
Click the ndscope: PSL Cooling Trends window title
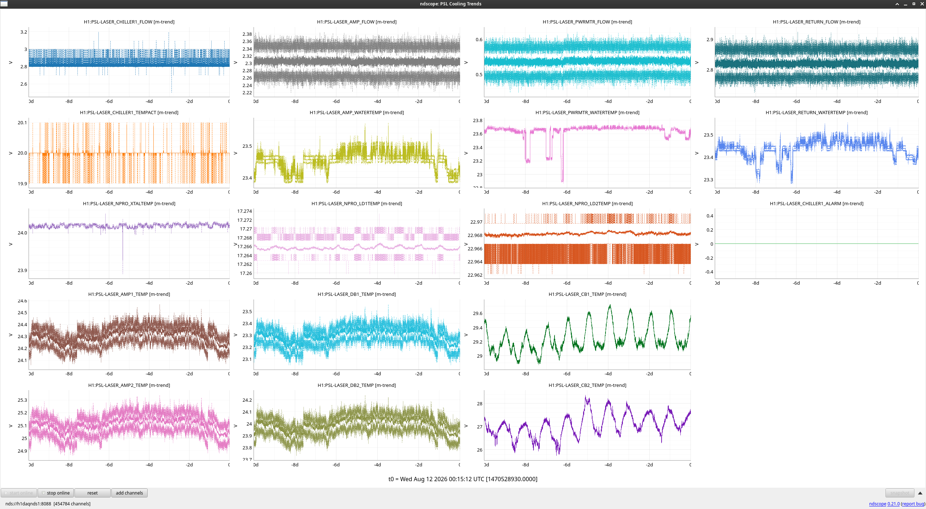[450, 4]
